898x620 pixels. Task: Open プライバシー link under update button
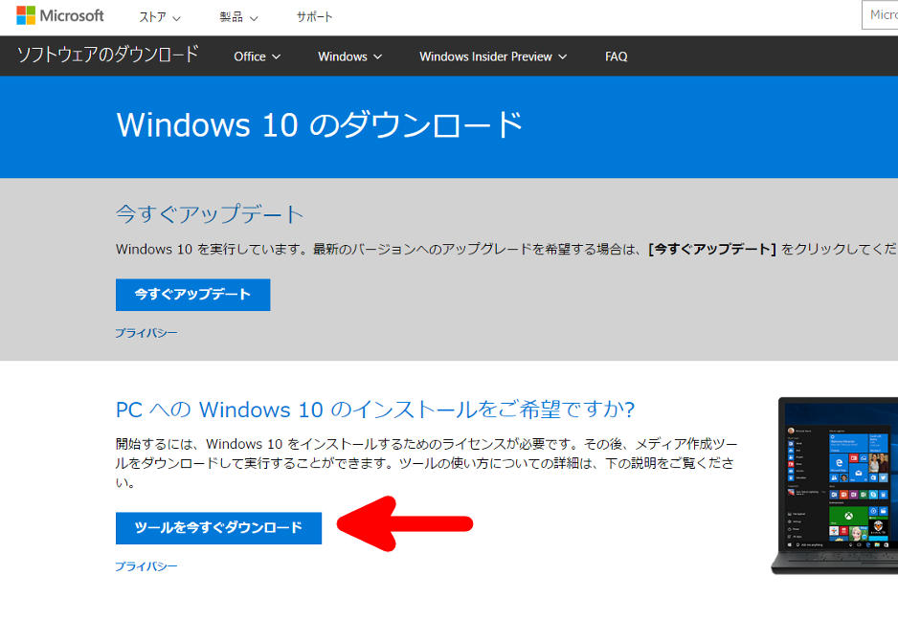coord(146,333)
